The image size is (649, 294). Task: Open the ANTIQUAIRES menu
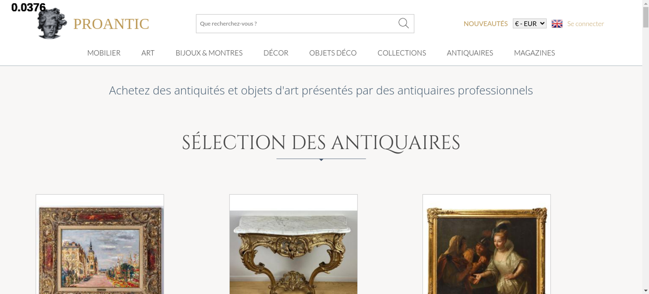click(x=470, y=53)
